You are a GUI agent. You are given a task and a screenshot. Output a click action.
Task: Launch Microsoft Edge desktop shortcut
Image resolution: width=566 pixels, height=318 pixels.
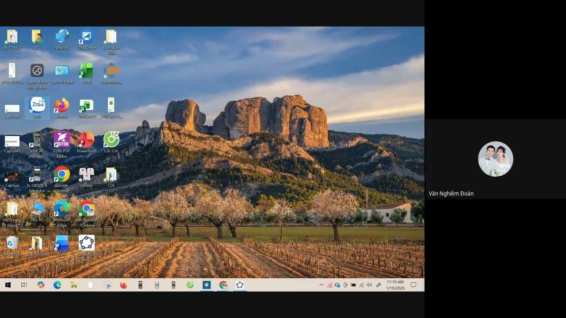62,214
